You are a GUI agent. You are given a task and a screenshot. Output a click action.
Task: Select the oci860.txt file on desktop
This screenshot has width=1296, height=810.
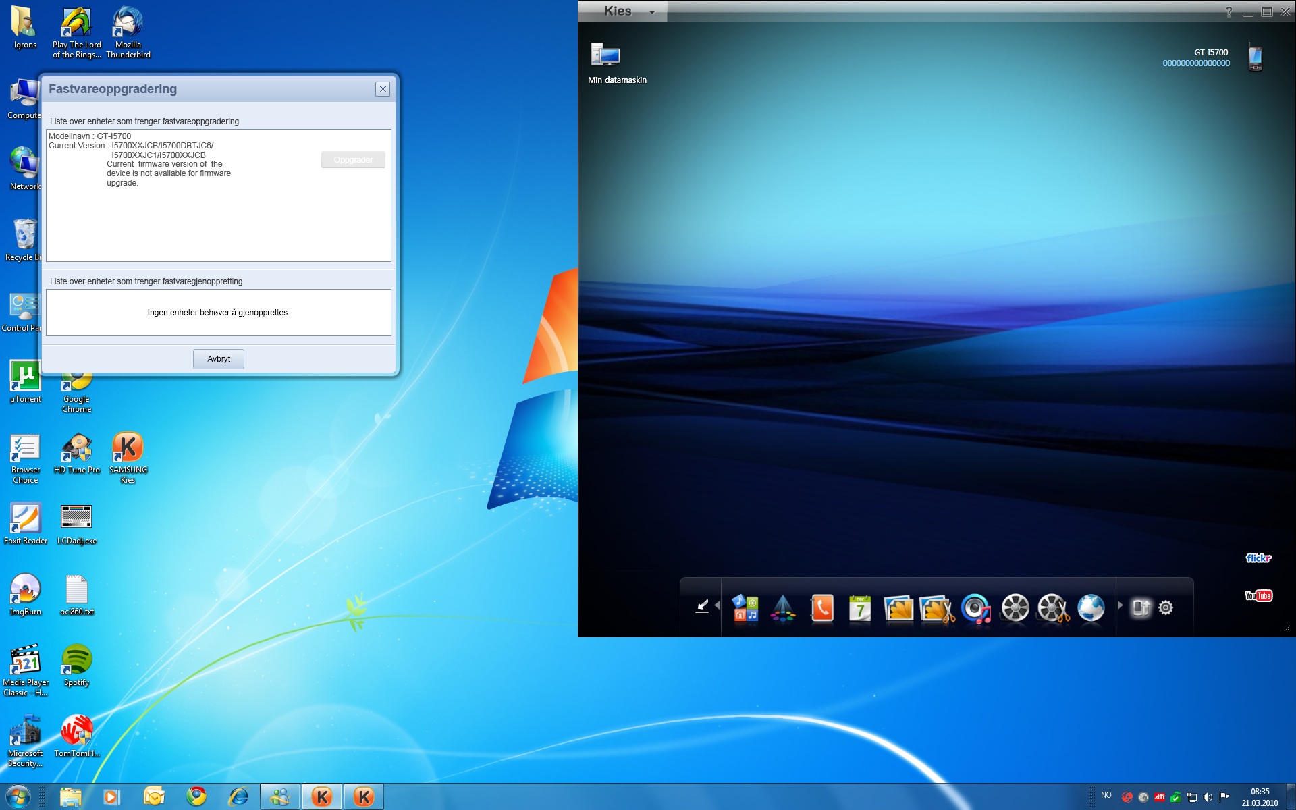[76, 595]
